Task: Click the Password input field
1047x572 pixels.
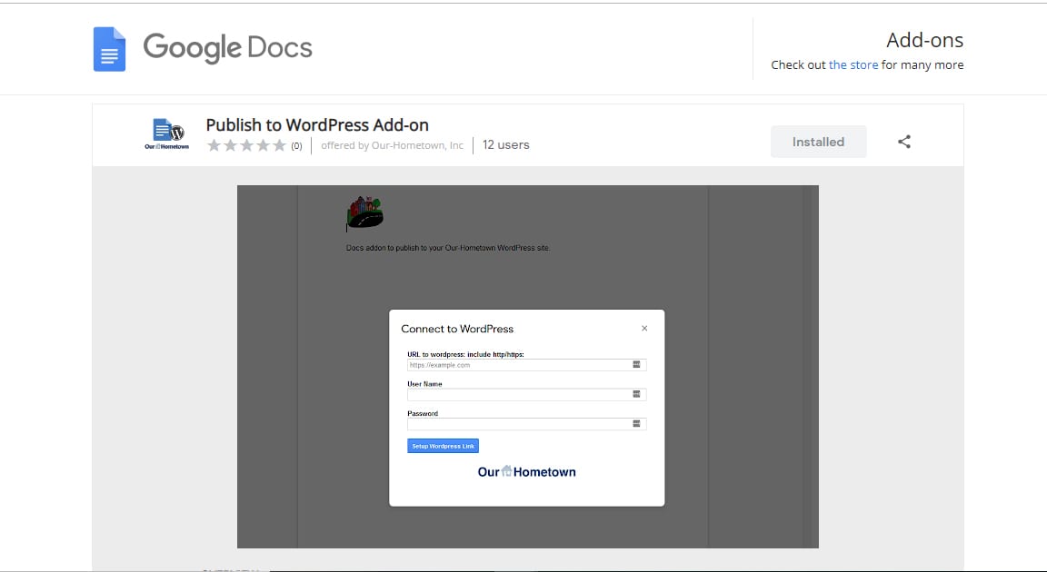Action: click(x=527, y=423)
